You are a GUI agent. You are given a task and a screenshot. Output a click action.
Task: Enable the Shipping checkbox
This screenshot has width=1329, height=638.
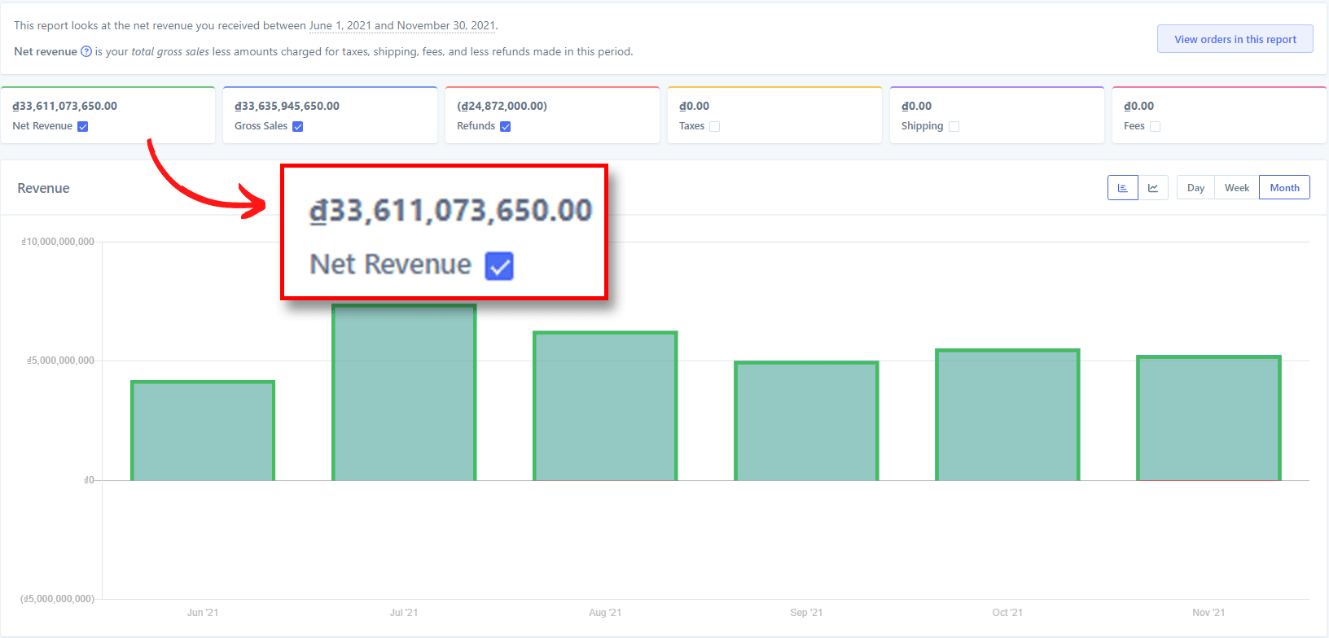pyautogui.click(x=954, y=126)
